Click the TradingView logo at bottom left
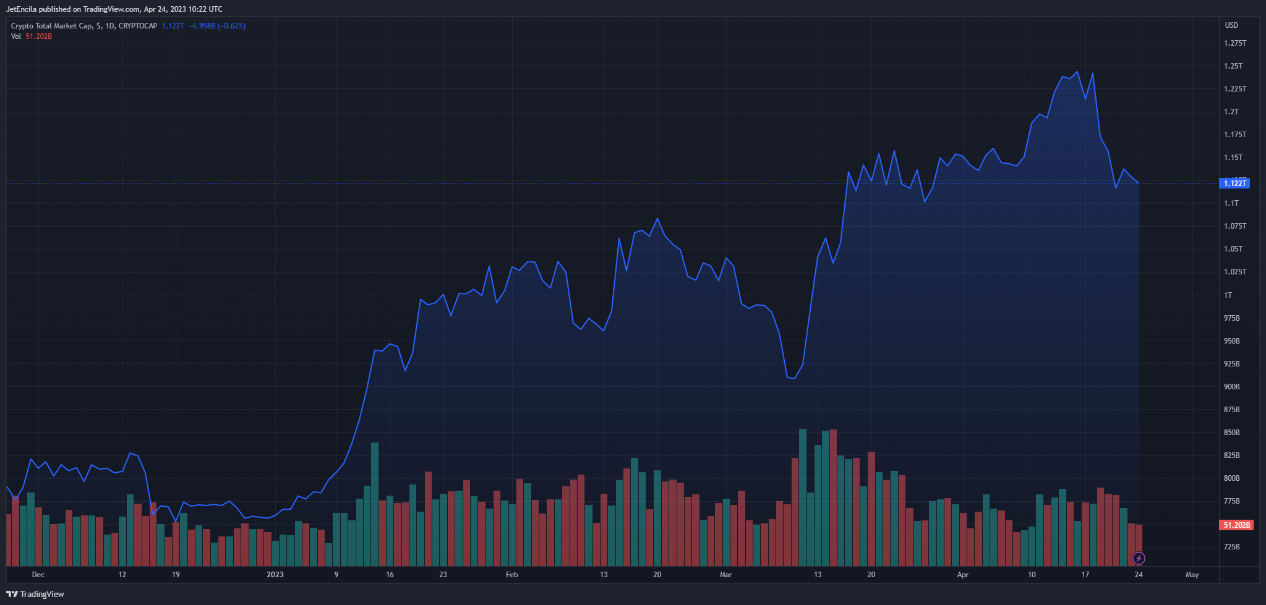 click(35, 594)
